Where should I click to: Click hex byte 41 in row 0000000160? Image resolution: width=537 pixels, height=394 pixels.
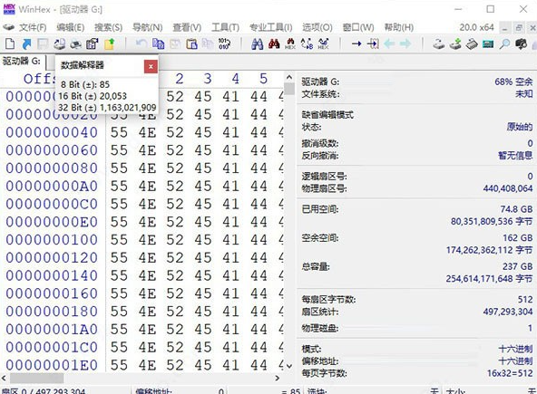[x=230, y=293]
